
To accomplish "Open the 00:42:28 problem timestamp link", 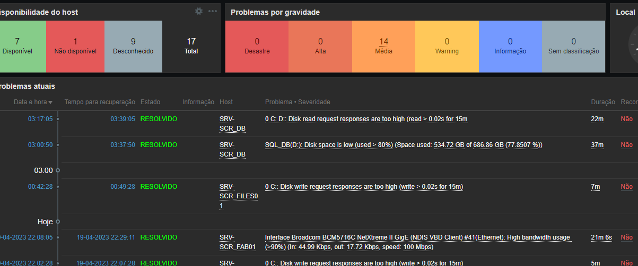I will coord(40,187).
